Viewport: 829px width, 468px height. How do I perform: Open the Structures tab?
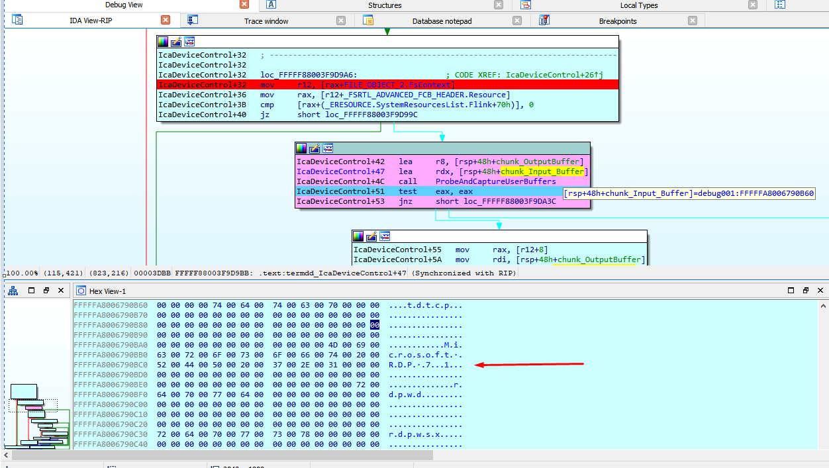click(385, 5)
